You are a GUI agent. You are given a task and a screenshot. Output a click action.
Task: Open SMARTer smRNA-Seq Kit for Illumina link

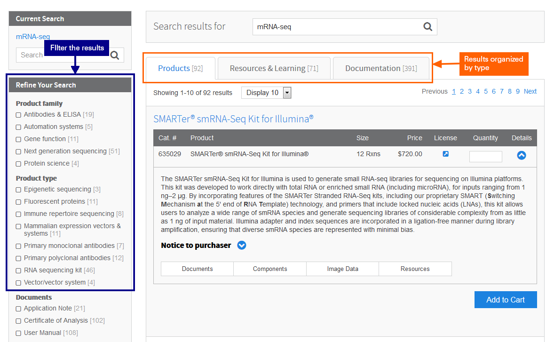click(x=233, y=119)
